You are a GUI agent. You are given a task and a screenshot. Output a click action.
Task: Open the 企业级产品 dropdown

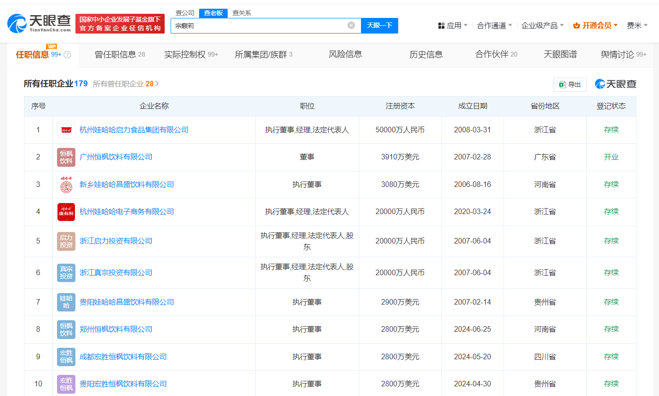(x=542, y=25)
